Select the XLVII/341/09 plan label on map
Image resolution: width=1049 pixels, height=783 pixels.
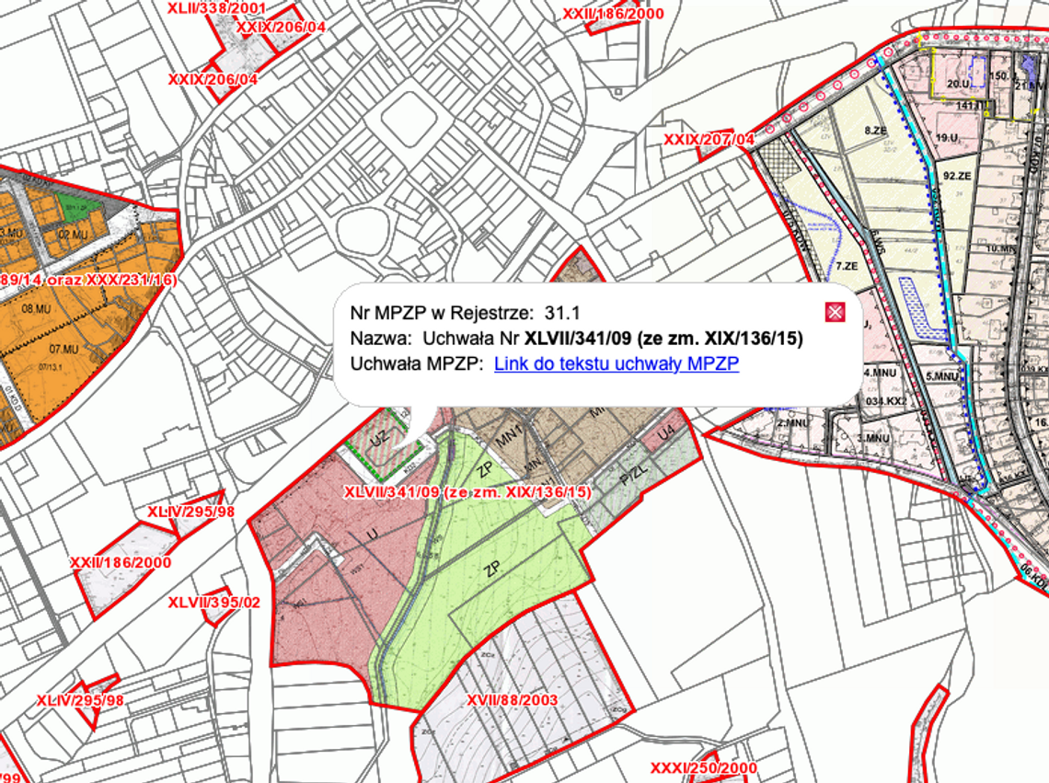pos(467,492)
